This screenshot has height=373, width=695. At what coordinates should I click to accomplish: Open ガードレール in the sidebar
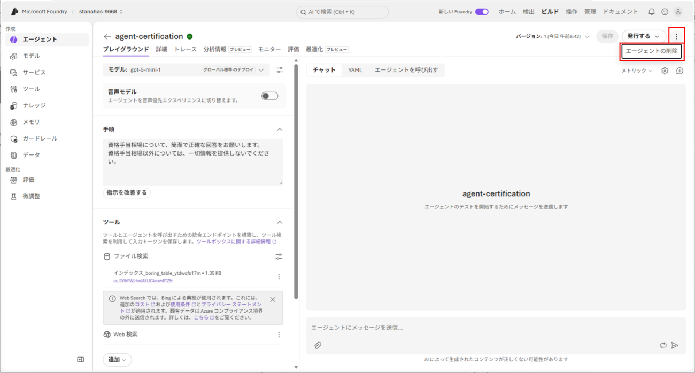47,139
